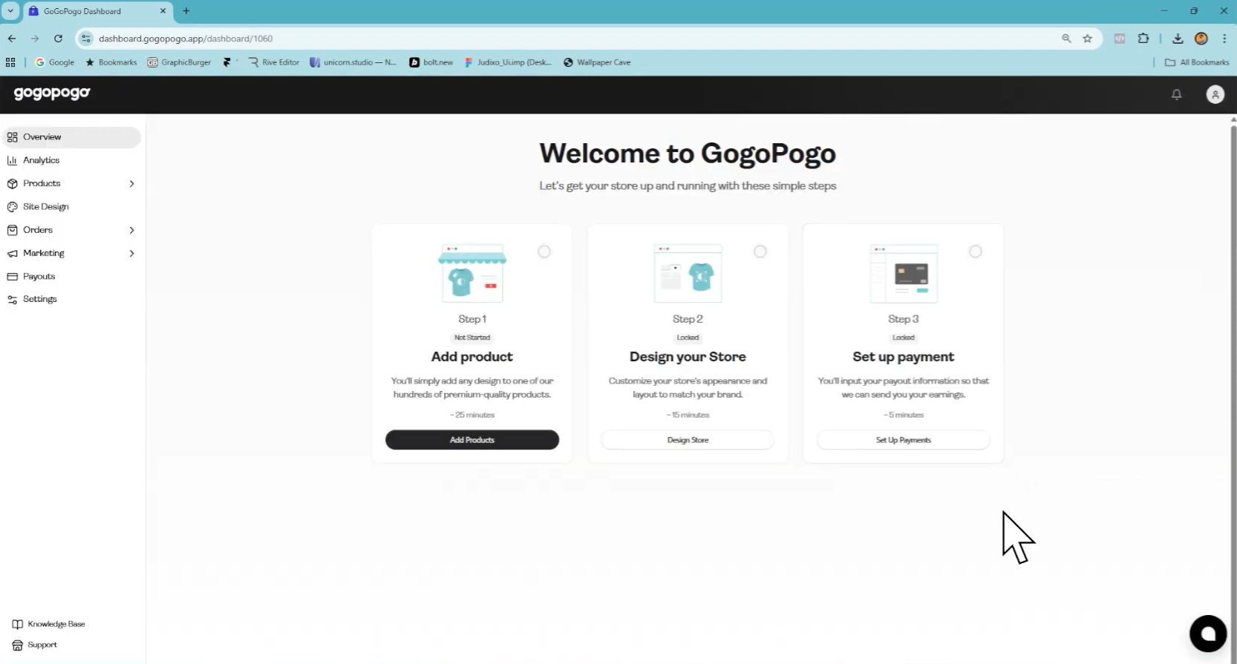Close the GoGoPogo Dashboard tab
The height and width of the screenshot is (664, 1237).
pyautogui.click(x=163, y=11)
